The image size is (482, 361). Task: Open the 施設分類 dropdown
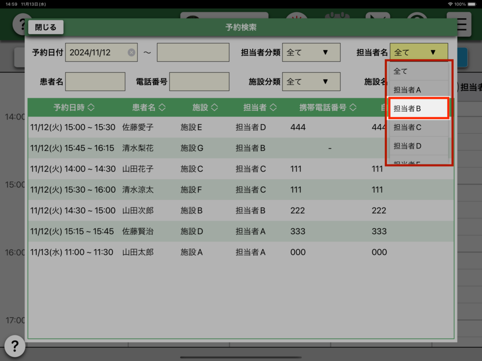click(x=311, y=82)
